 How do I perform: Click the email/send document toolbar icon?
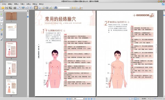[x=19, y=8]
